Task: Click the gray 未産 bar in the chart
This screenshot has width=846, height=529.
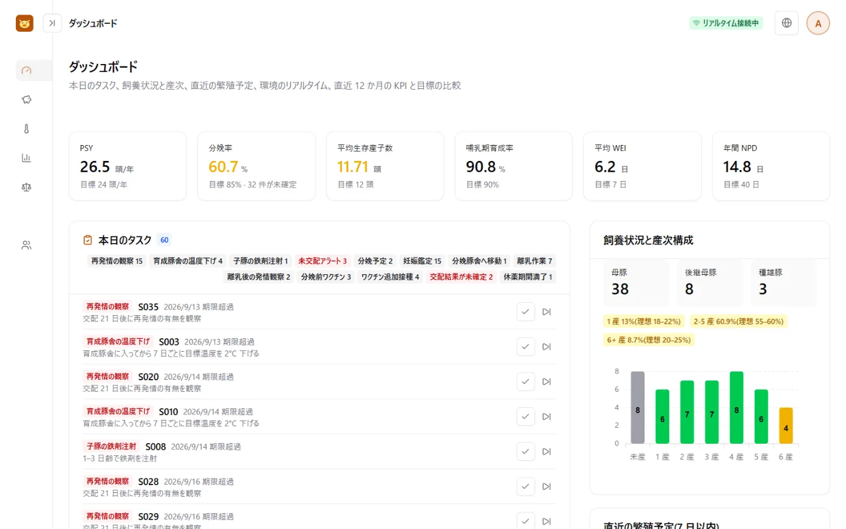Action: pos(638,408)
